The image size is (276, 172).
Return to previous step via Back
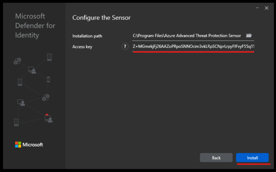216,157
